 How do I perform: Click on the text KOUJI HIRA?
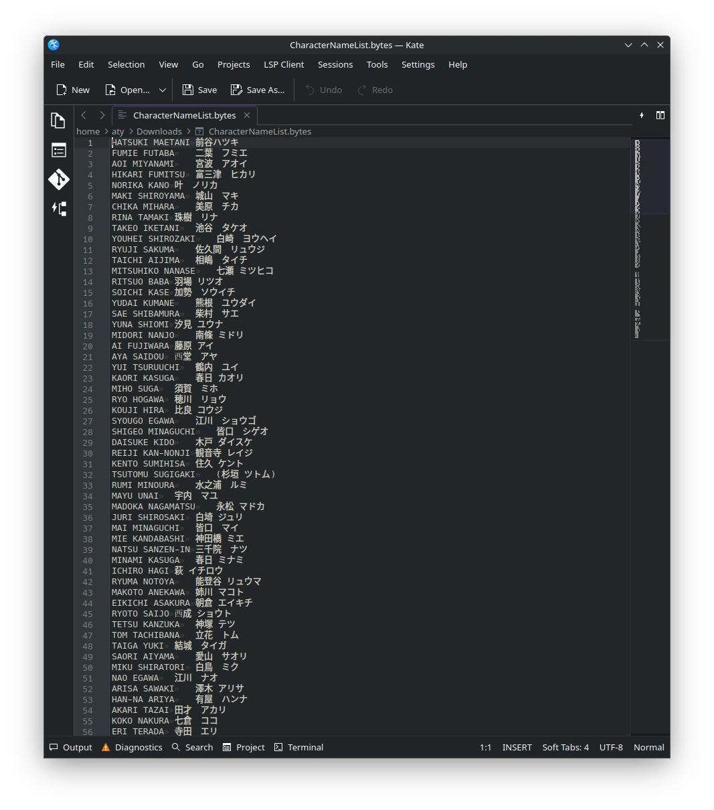tap(138, 410)
